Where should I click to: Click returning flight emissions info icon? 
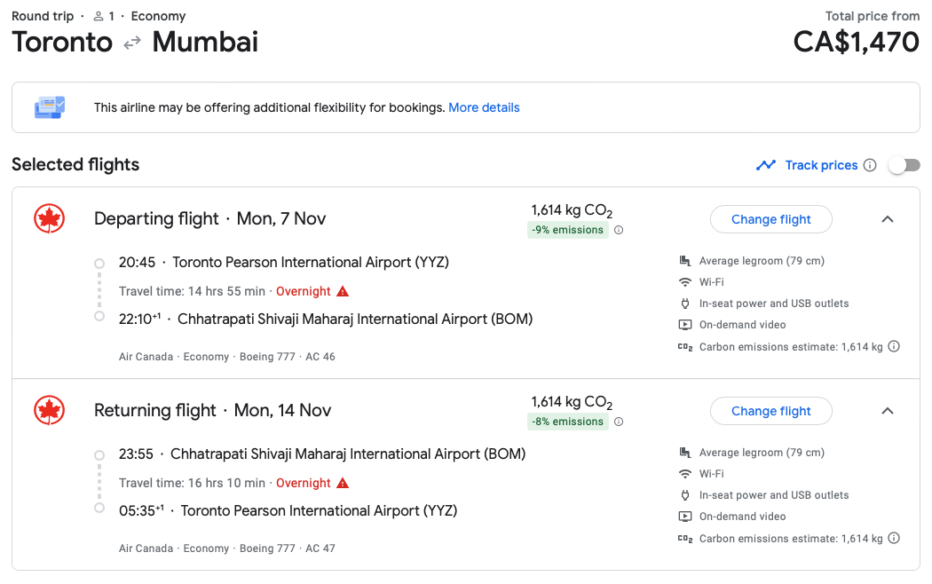(x=619, y=422)
